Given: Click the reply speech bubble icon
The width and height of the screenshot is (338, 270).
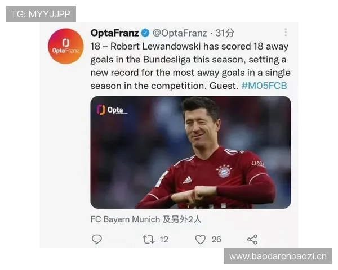Looking at the screenshot, I should tap(97, 239).
